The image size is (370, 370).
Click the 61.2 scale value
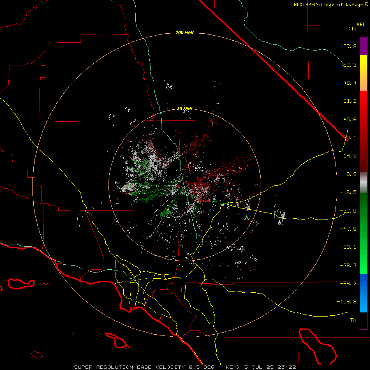coord(350,101)
